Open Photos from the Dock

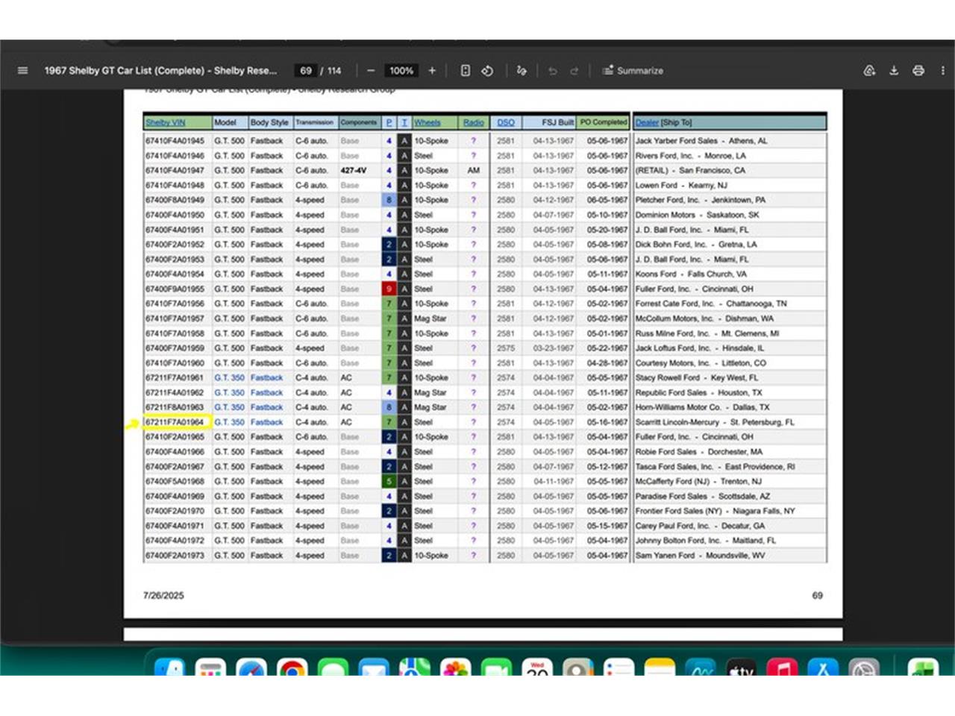click(455, 668)
